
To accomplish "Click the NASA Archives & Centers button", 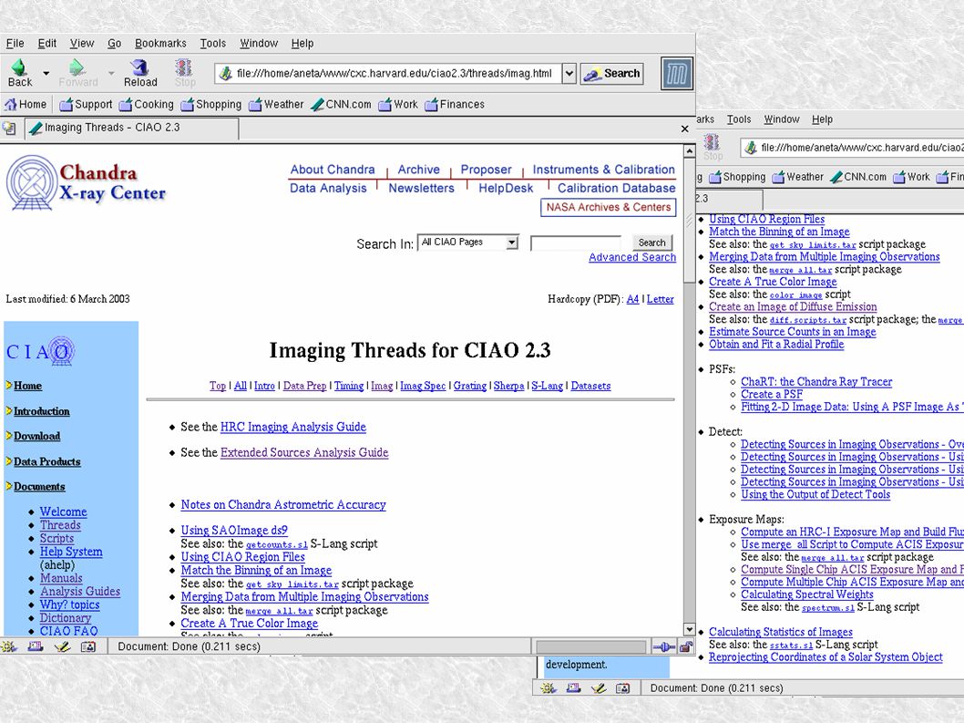I will click(x=608, y=207).
